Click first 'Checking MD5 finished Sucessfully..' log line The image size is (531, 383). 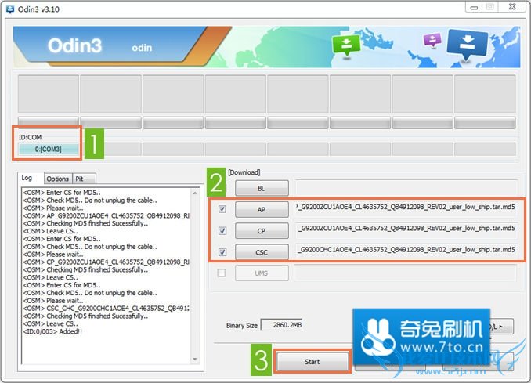coord(85,223)
